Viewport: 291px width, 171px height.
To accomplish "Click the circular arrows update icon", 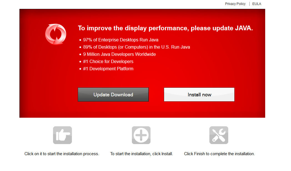I will (56, 34).
